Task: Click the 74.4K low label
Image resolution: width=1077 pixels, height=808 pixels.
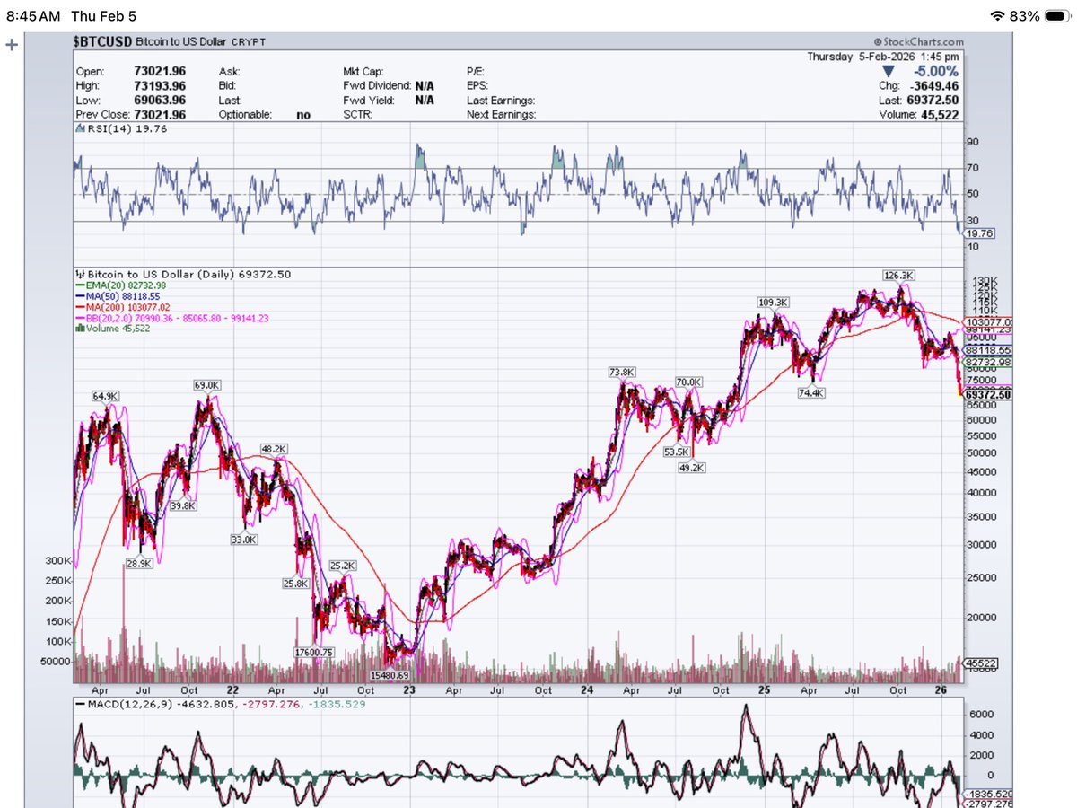Action: coord(812,392)
